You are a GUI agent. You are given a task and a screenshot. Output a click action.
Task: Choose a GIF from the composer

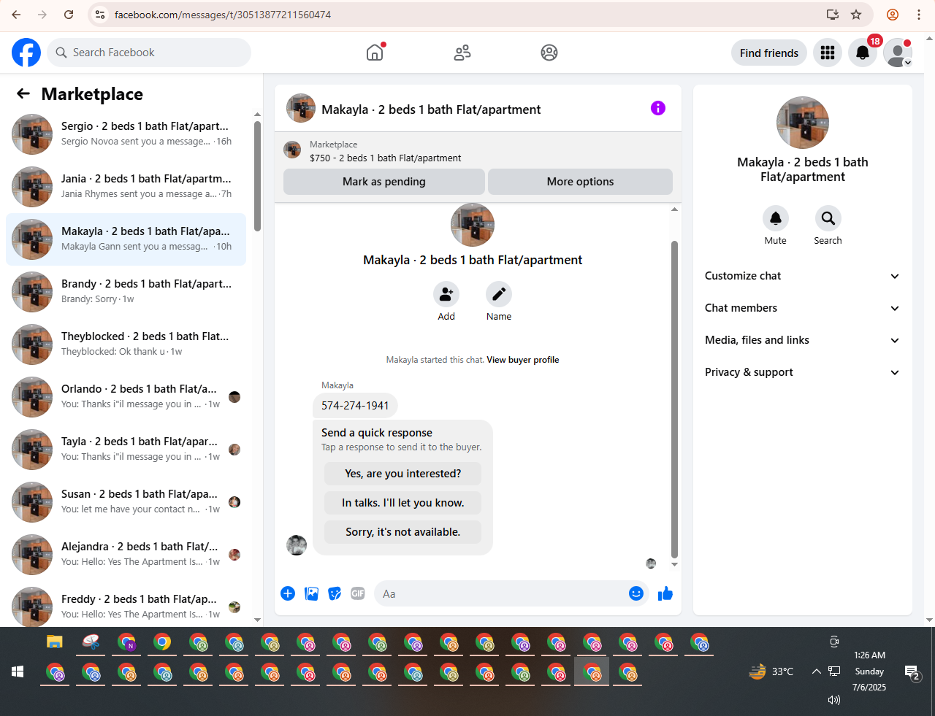[358, 593]
